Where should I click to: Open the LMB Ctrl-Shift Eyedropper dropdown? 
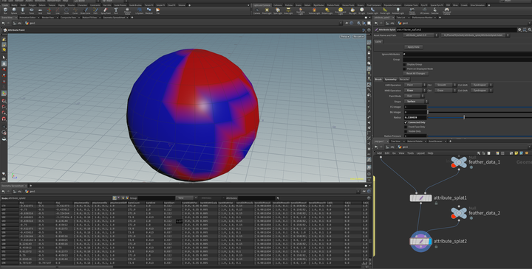481,85
